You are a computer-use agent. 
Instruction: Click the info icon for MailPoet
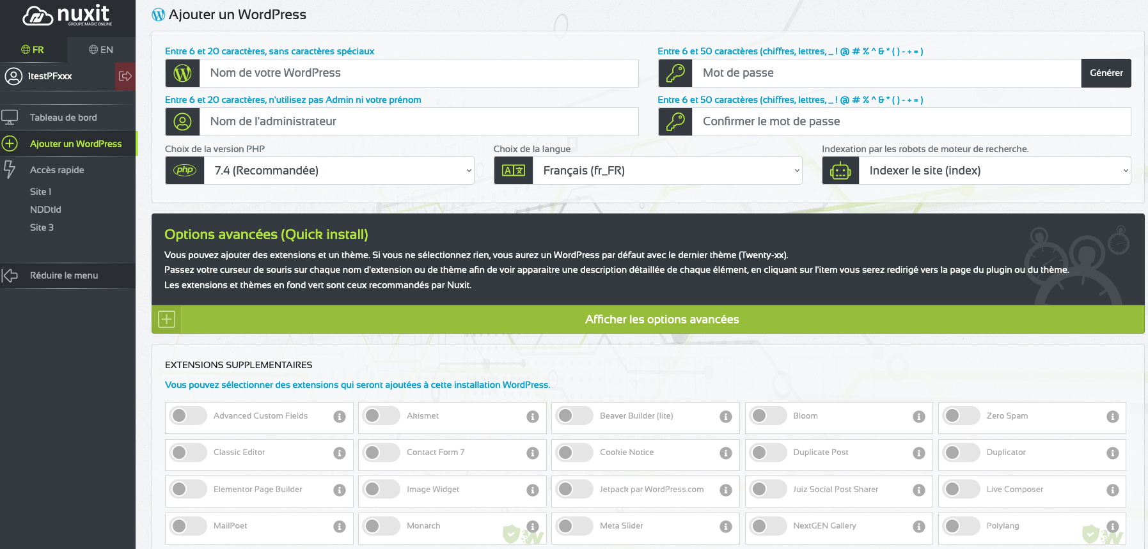click(340, 527)
